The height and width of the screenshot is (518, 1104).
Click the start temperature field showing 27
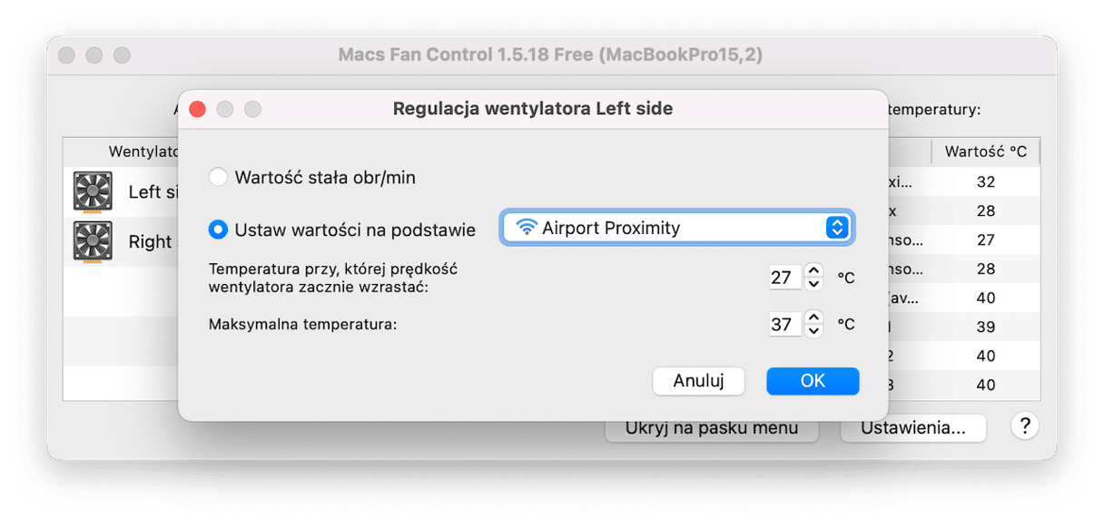point(784,278)
